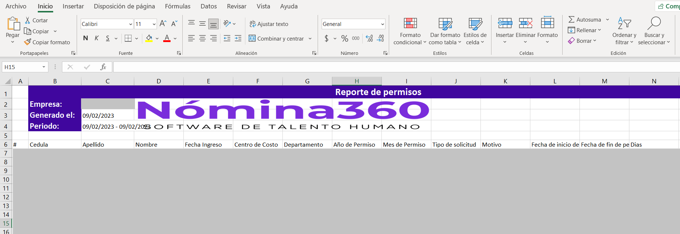The image size is (680, 234).
Task: Click the Pegar clipboard icon
Action: 13,24
